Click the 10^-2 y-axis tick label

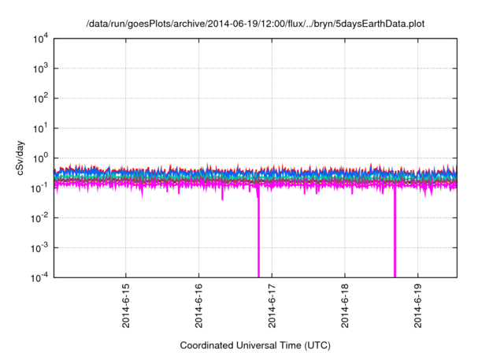tap(39, 218)
